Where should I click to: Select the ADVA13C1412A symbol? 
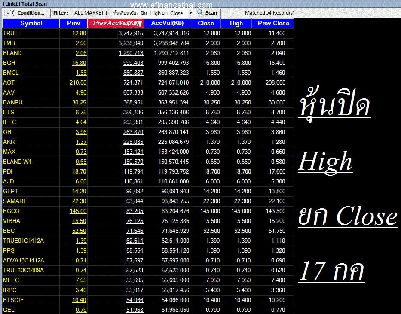click(x=24, y=261)
